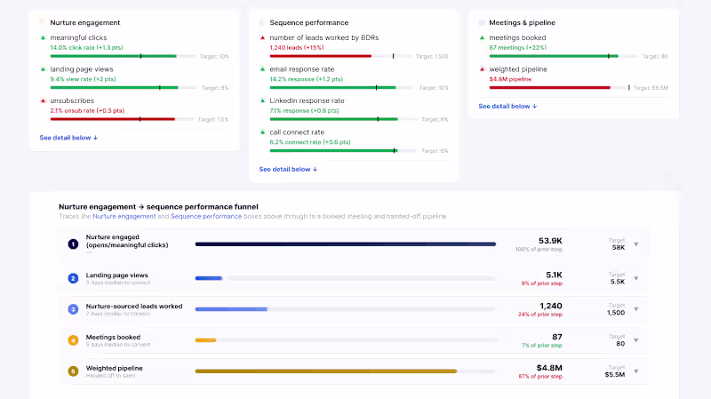Click the Weighted pipeline gold funnel bar
The height and width of the screenshot is (399, 711).
[x=326, y=371]
